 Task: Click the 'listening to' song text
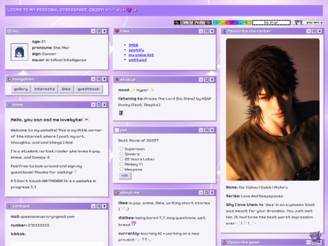tap(165, 101)
